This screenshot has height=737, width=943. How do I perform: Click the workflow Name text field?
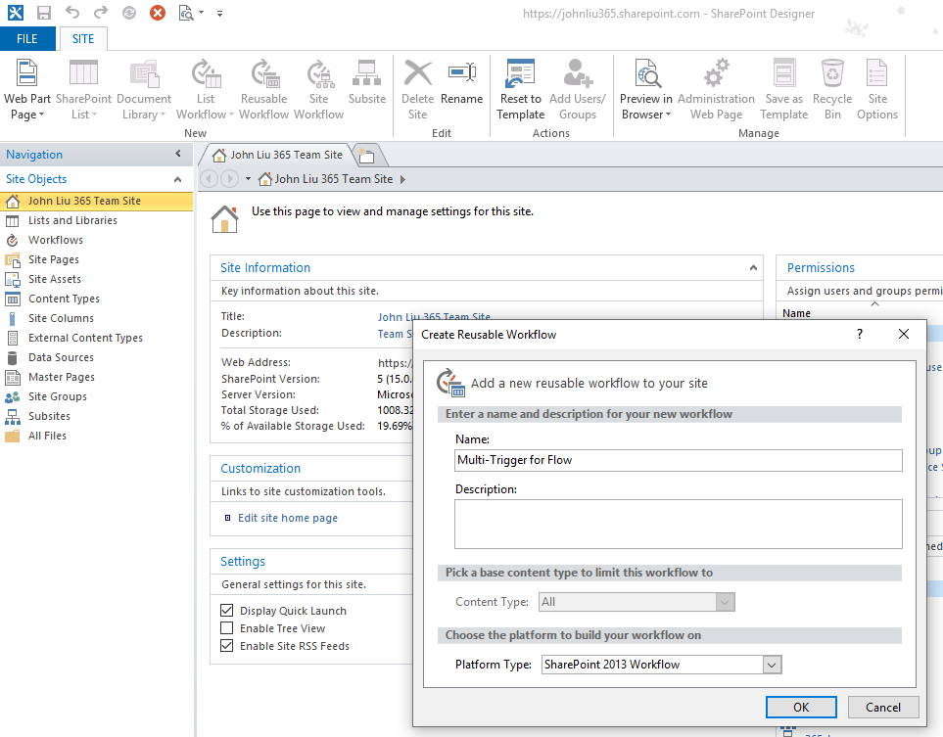pyautogui.click(x=678, y=460)
